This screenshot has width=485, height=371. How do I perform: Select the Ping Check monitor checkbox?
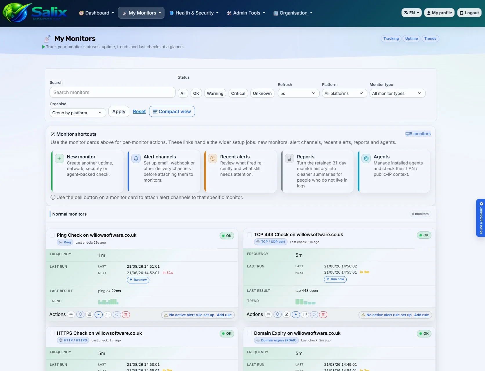click(x=52, y=235)
